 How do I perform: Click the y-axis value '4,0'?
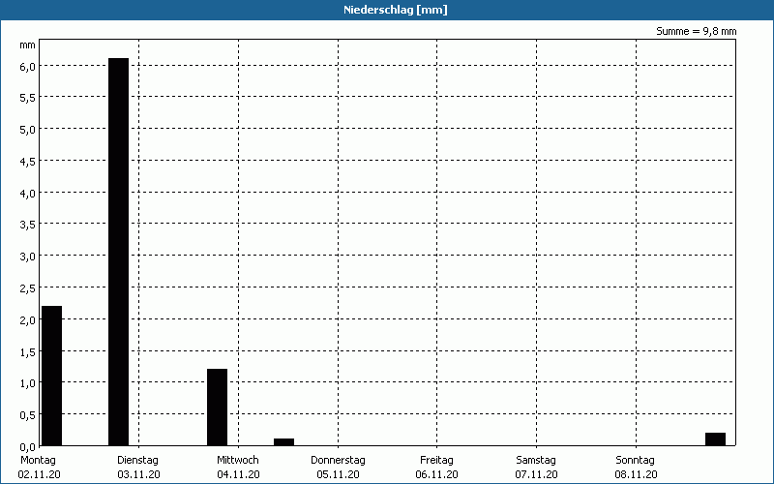coord(28,194)
